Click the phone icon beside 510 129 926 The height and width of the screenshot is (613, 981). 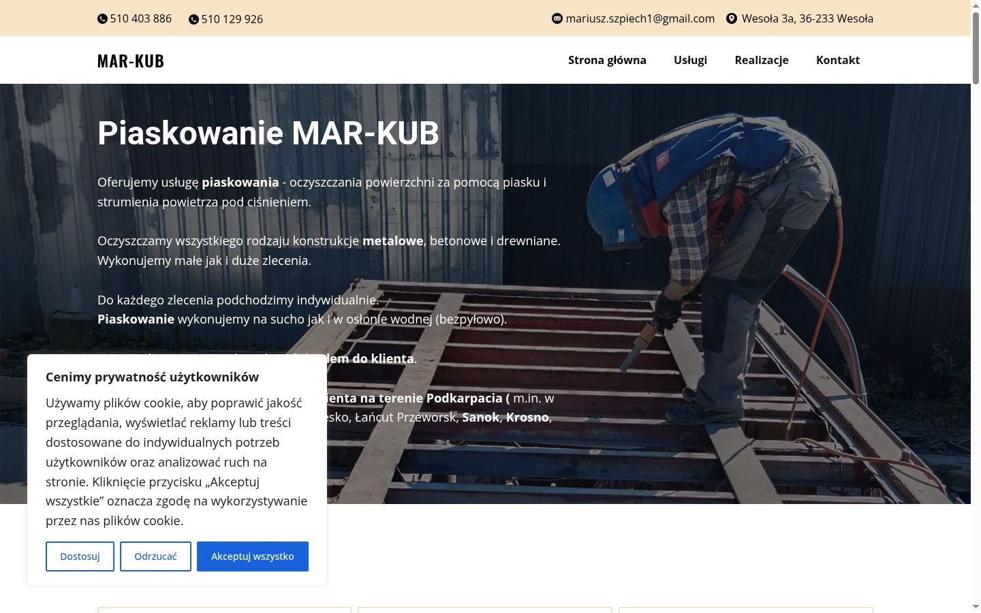click(193, 20)
